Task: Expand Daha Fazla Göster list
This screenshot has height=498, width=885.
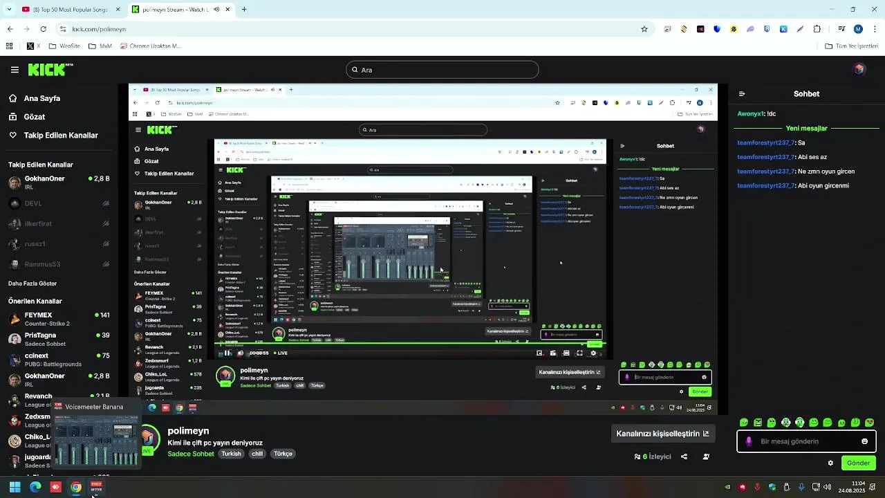Action: (x=32, y=284)
